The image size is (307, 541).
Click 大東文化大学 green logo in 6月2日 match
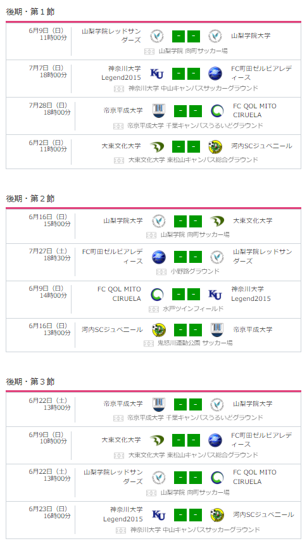[x=157, y=146]
